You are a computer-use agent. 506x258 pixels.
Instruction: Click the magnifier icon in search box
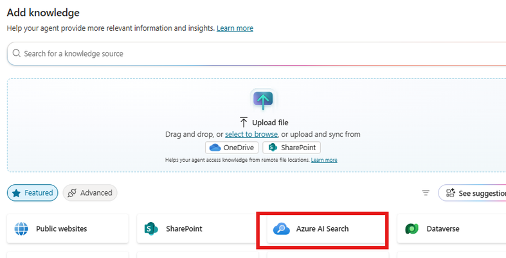[x=17, y=53]
